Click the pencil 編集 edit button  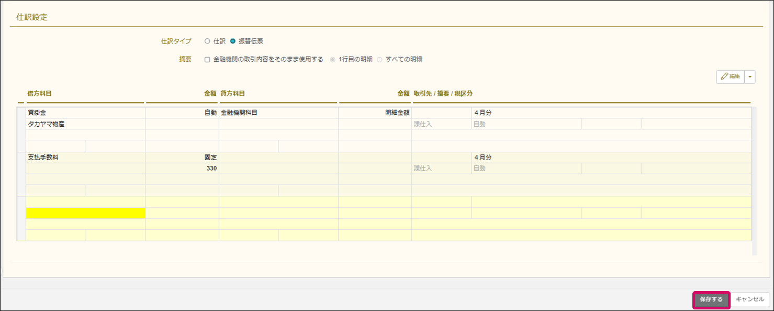coord(730,76)
